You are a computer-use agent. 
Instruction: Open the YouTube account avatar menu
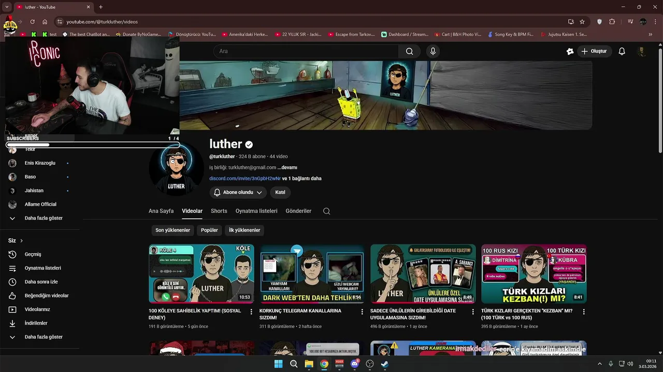point(642,51)
